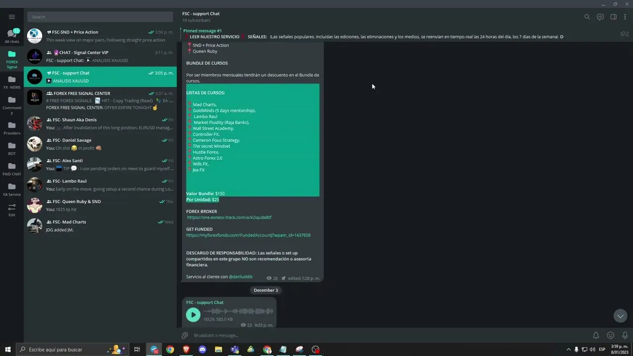Toggle the right info sidebar panel
Image resolution: width=633 pixels, height=356 pixels.
613,17
